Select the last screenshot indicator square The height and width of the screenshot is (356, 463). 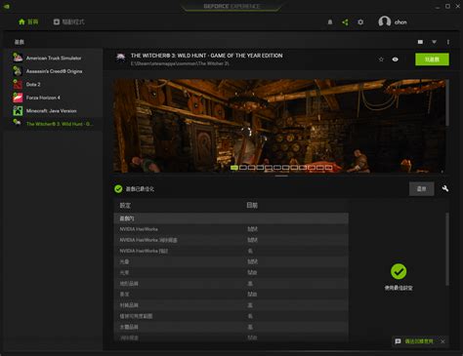tap(329, 168)
